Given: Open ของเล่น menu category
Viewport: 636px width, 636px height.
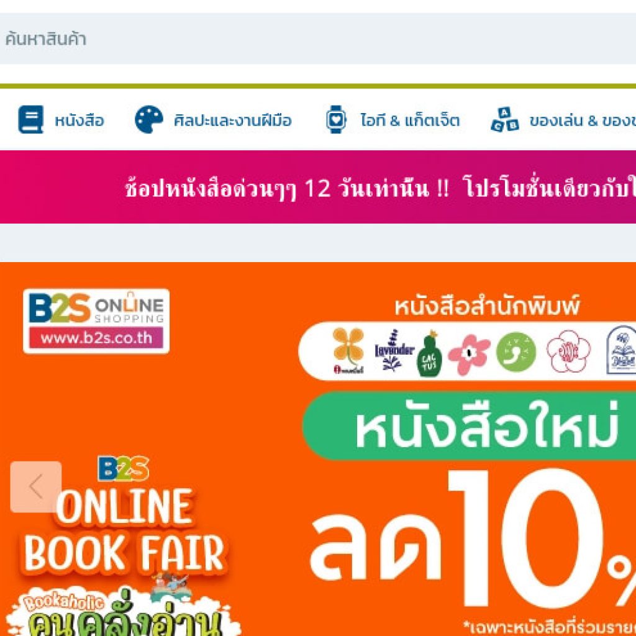Looking at the screenshot, I should [583, 121].
